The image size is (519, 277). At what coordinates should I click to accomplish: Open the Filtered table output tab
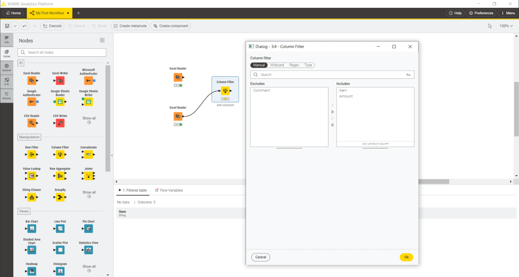pyautogui.click(x=133, y=190)
